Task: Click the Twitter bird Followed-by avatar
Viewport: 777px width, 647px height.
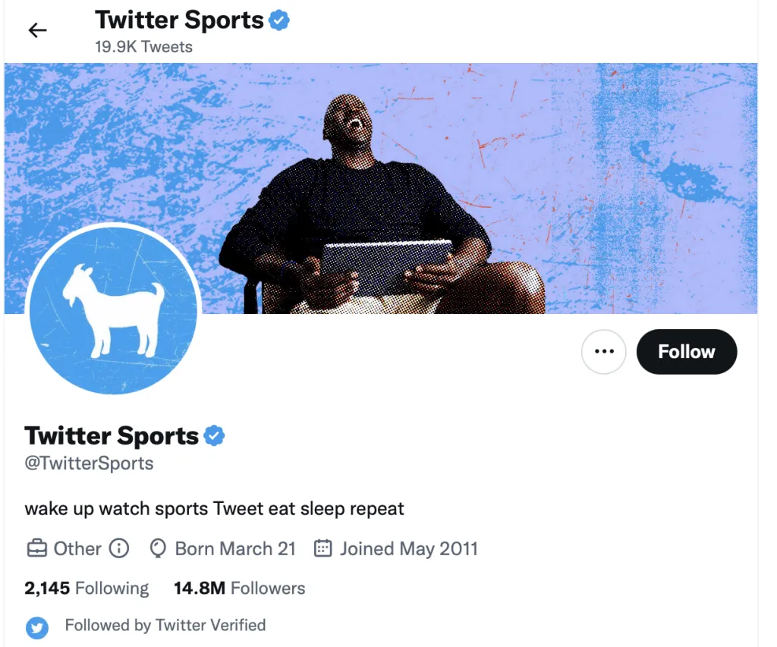Action: 37,627
